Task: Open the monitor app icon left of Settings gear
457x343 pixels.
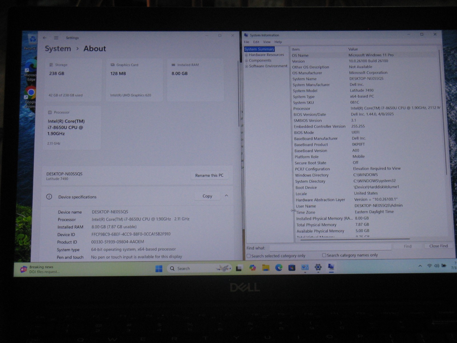Action: (305, 267)
